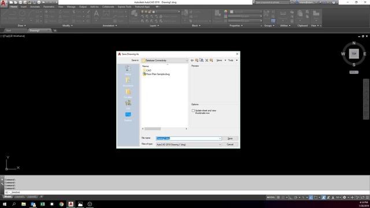The width and height of the screenshot is (370, 208).
Task: Click the Name column header
Action: [x=145, y=66]
